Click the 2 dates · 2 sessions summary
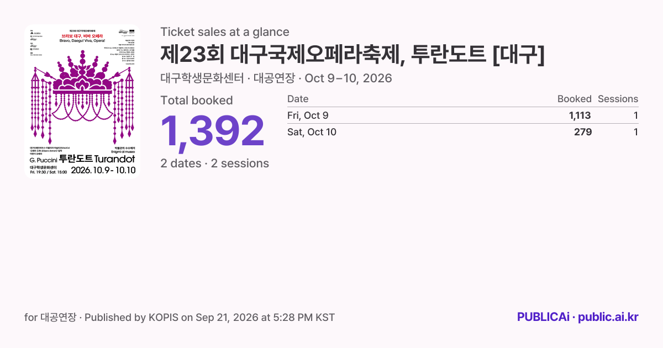Viewport: 663px width, 348px height. pos(215,163)
